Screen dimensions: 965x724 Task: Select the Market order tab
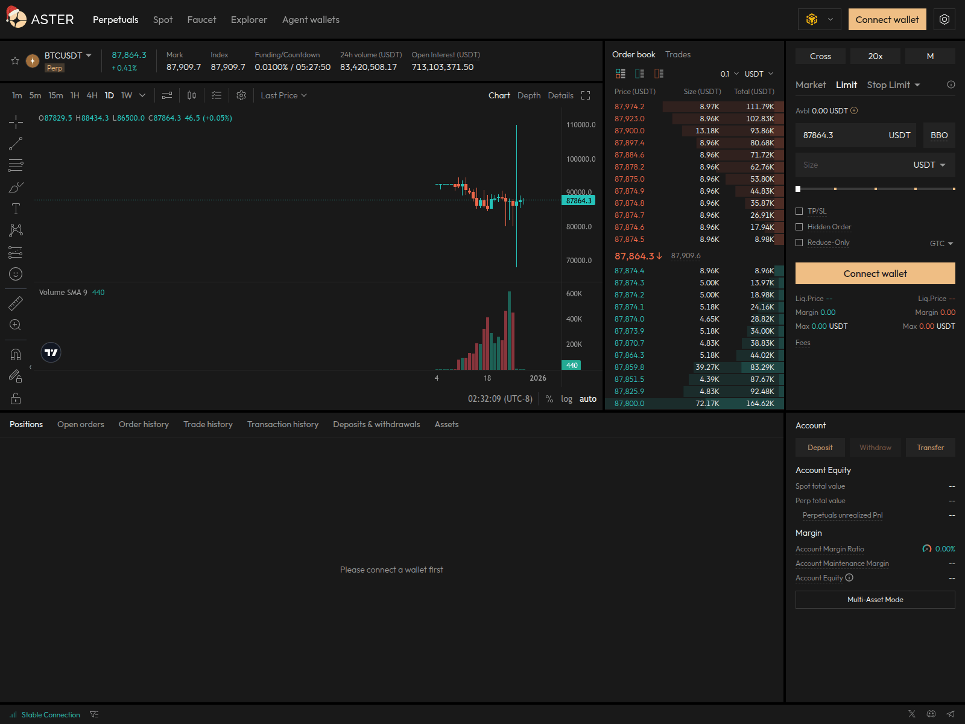(811, 85)
